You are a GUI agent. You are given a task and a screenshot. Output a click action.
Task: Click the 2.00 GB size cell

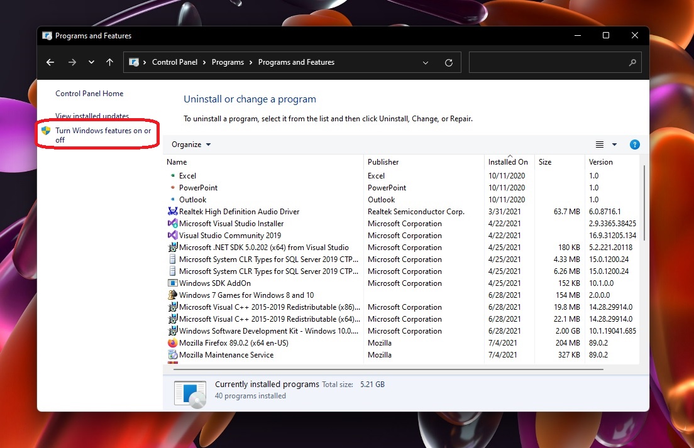[568, 331]
